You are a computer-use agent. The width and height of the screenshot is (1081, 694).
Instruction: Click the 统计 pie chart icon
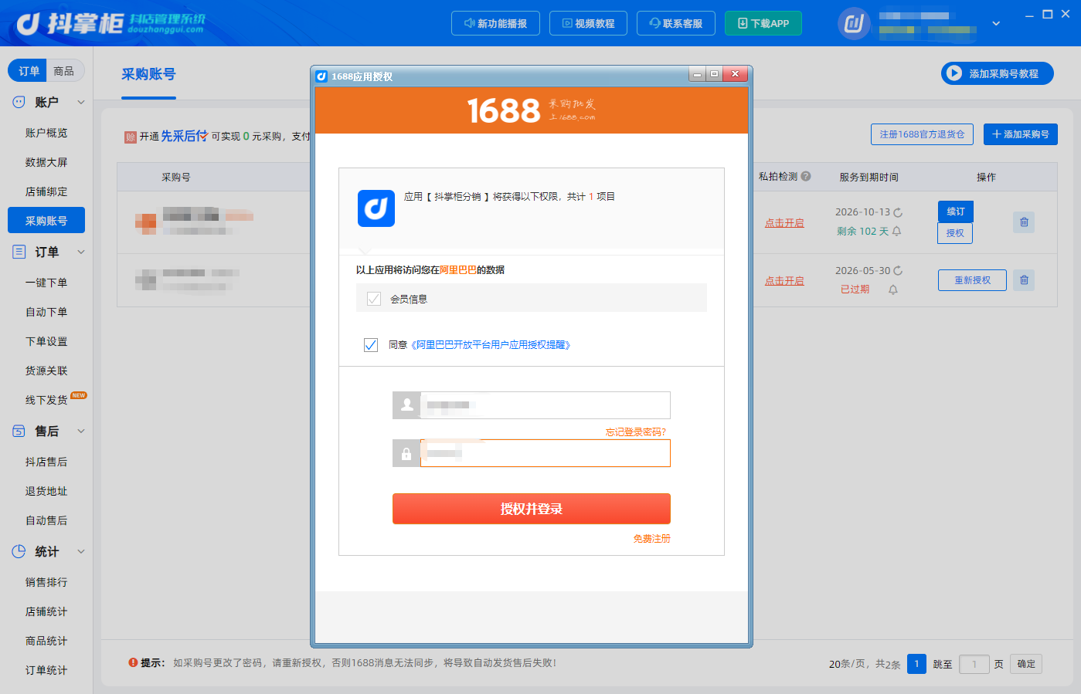click(19, 551)
